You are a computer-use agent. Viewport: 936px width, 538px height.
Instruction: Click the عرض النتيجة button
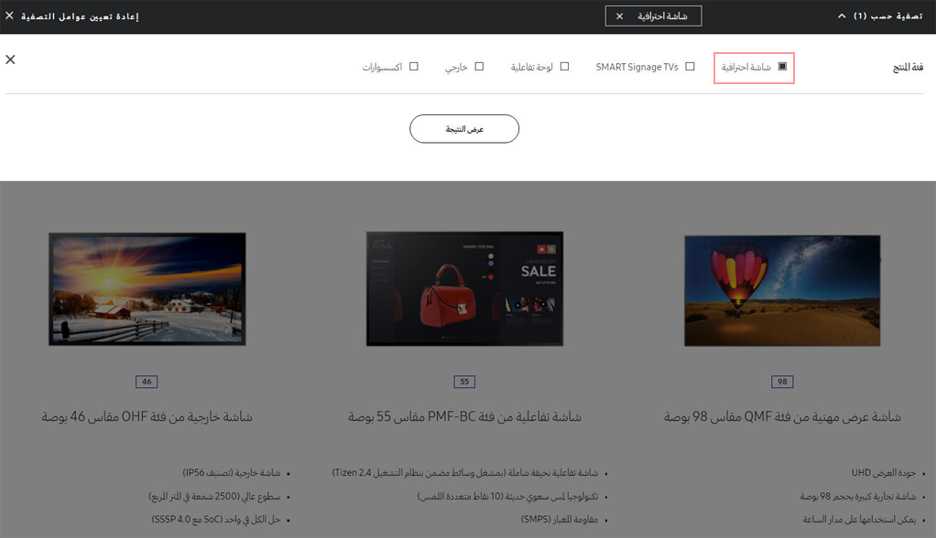(464, 129)
